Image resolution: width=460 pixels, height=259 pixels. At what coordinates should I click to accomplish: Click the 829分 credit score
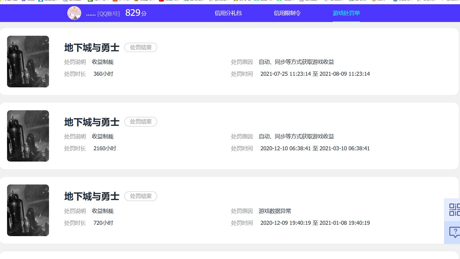(136, 13)
